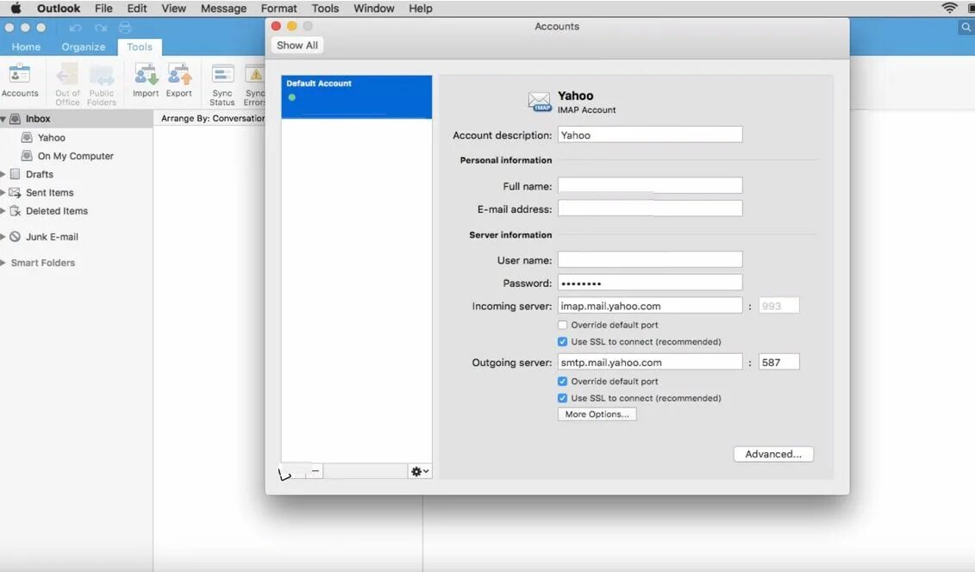Toggle incoming Override default port checkbox

[x=563, y=325]
